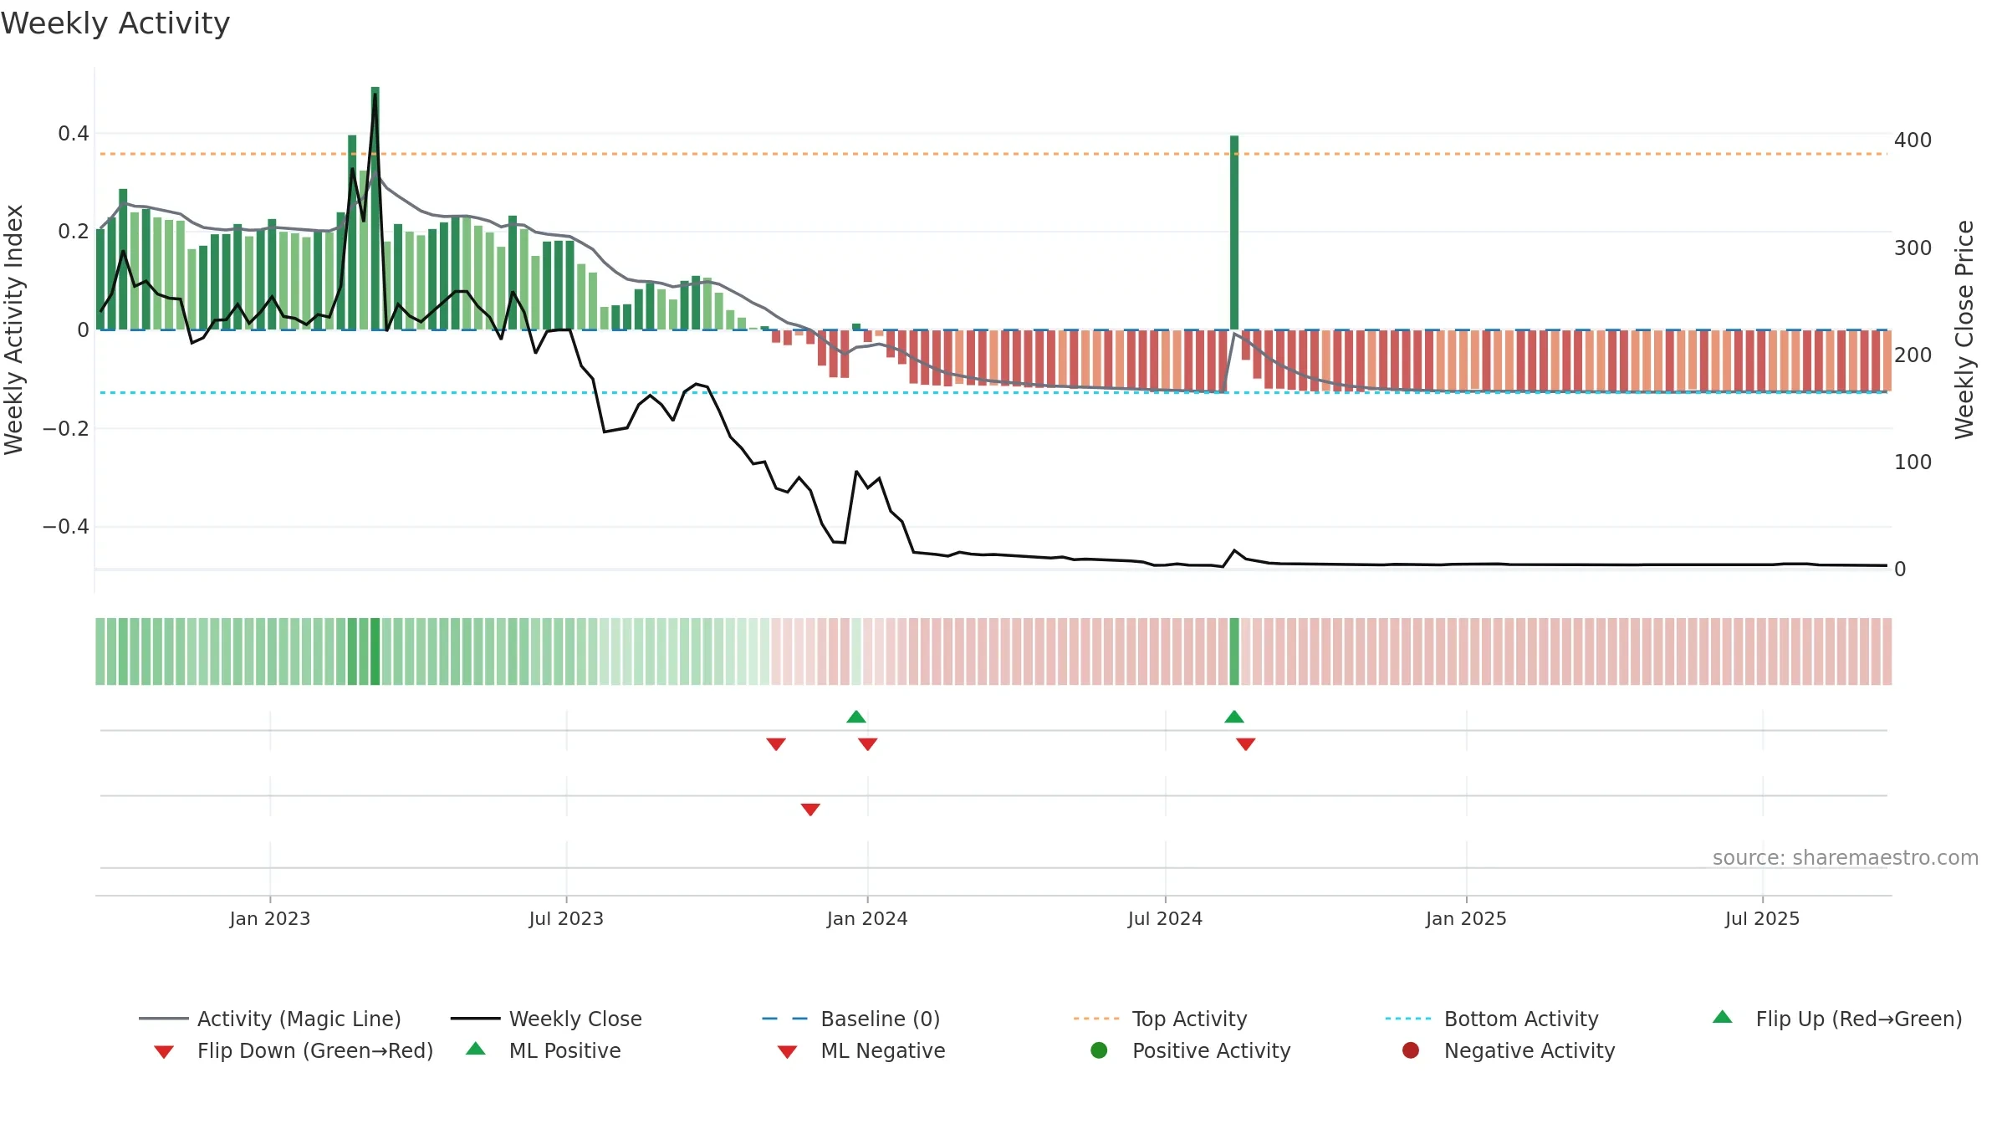Toggle Weekly Close legend entry
This screenshot has width=2007, height=1129.
(x=546, y=1019)
